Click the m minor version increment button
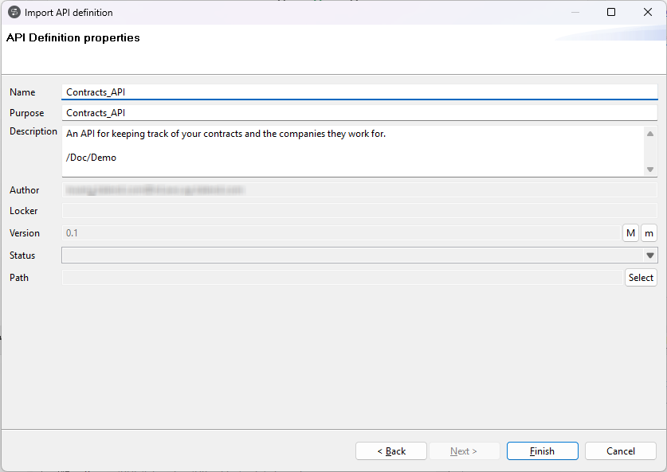Screen dimensions: 667x472 tap(649, 232)
